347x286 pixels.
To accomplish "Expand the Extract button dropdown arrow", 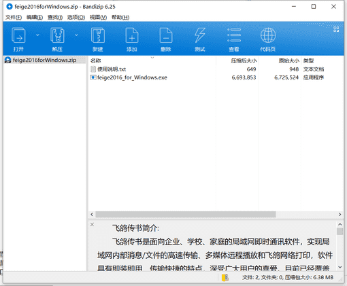I will [76, 35].
